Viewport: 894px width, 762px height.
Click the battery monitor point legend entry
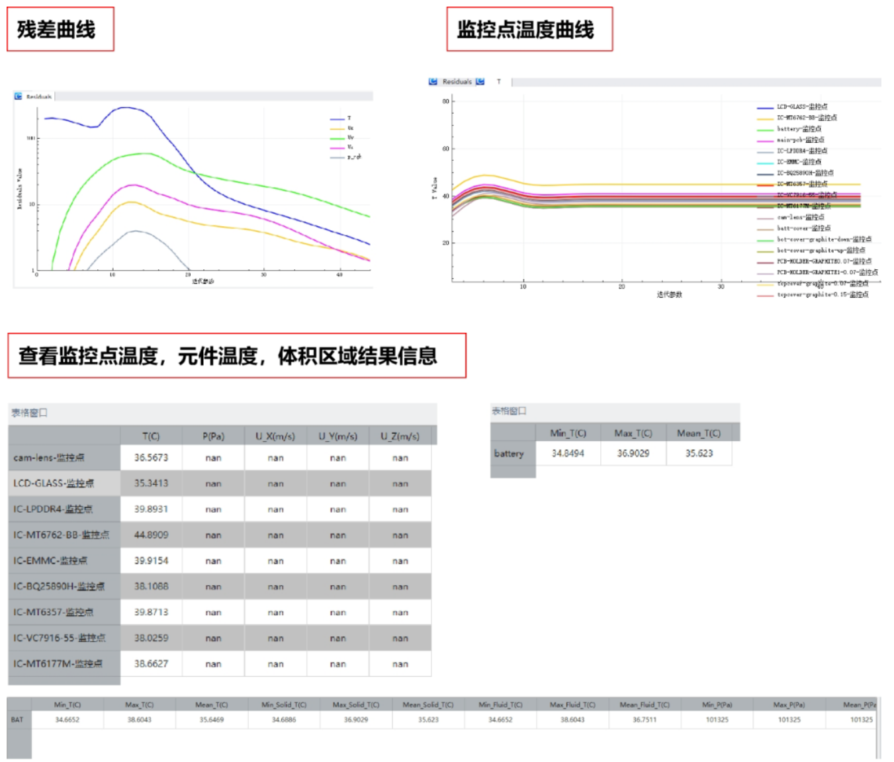pos(799,129)
